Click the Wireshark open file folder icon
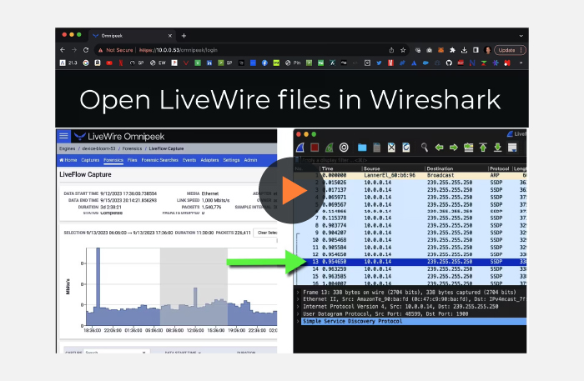 (x=362, y=148)
